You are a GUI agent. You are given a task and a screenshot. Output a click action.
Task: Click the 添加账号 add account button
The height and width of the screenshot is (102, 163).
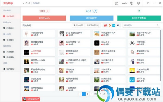click(78, 25)
